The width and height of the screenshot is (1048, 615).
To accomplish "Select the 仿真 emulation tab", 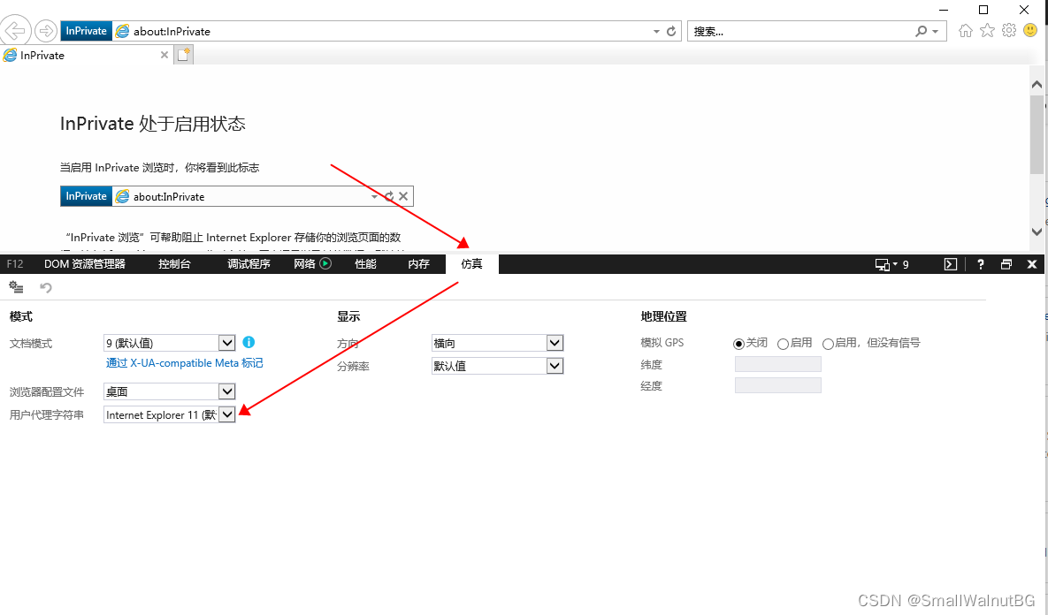I will [472, 264].
